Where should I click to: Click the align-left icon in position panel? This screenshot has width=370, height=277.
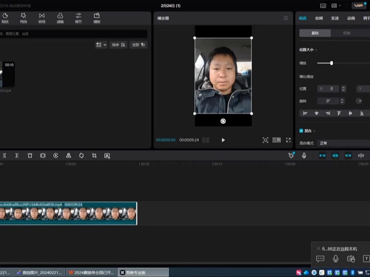click(305, 113)
